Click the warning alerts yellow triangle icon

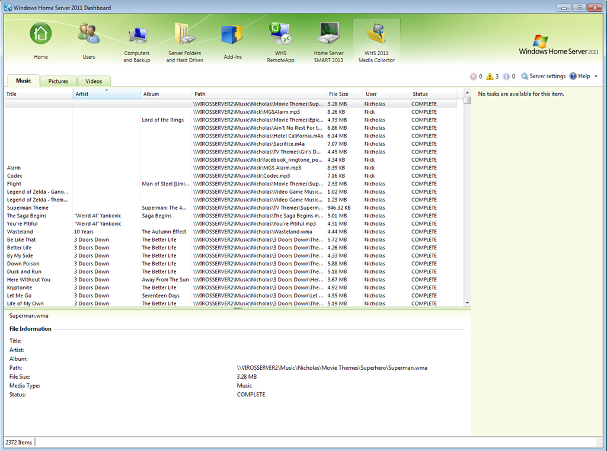point(490,76)
